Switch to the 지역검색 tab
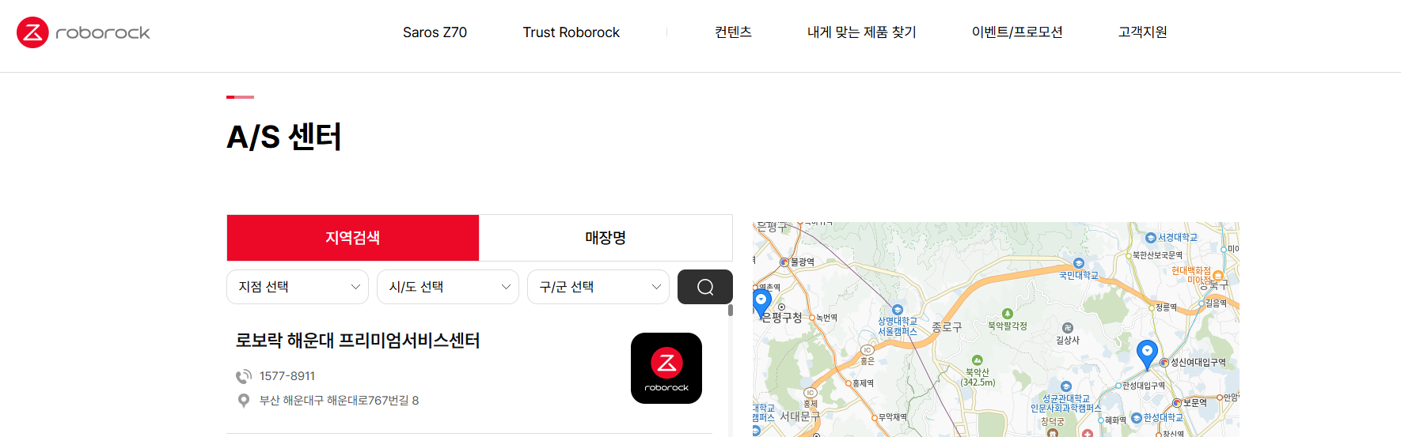This screenshot has width=1401, height=437. [x=353, y=238]
